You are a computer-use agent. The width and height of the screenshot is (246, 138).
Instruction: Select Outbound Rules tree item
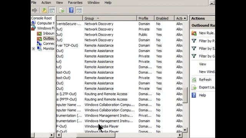[x=49, y=38]
